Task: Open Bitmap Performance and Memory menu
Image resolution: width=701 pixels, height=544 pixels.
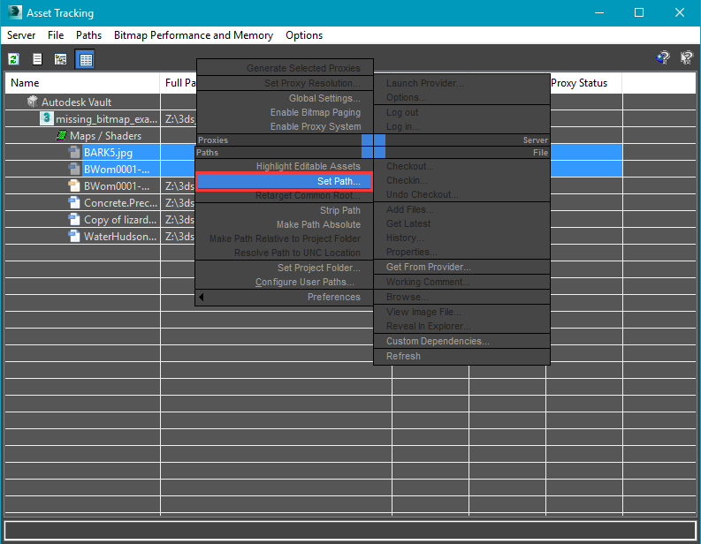Action: (193, 35)
